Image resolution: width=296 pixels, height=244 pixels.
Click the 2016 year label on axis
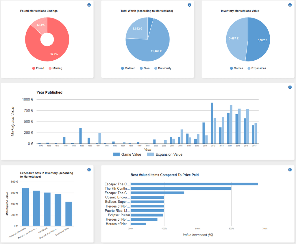pyautogui.click(x=246, y=146)
